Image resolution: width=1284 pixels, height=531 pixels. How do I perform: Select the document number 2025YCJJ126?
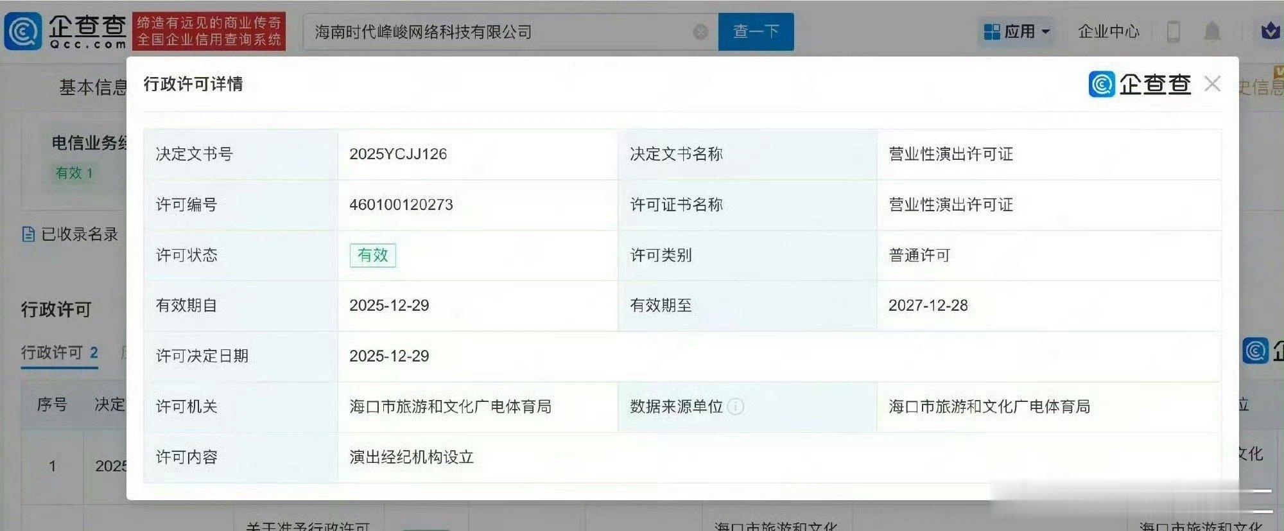(398, 154)
